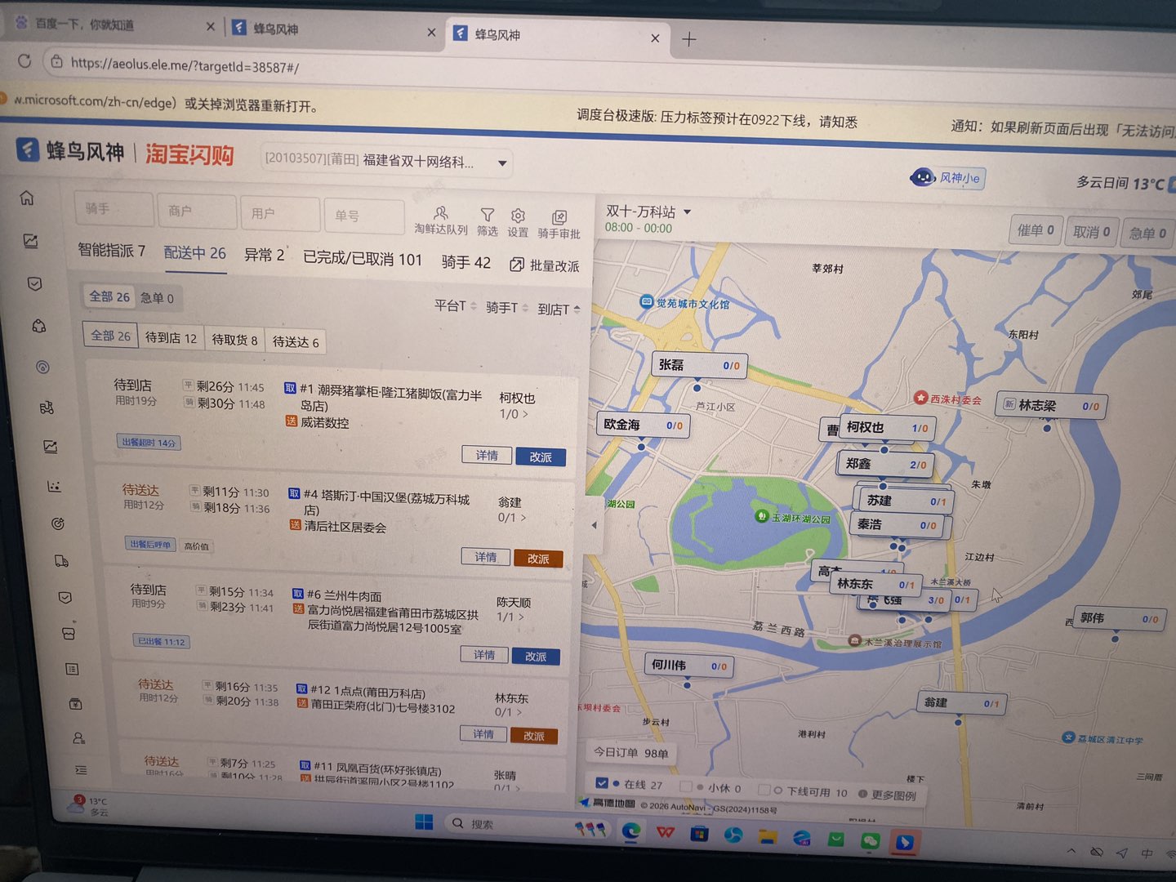Open the 已完成/已取消 101 tab
This screenshot has width=1176, height=882.
pyautogui.click(x=362, y=260)
